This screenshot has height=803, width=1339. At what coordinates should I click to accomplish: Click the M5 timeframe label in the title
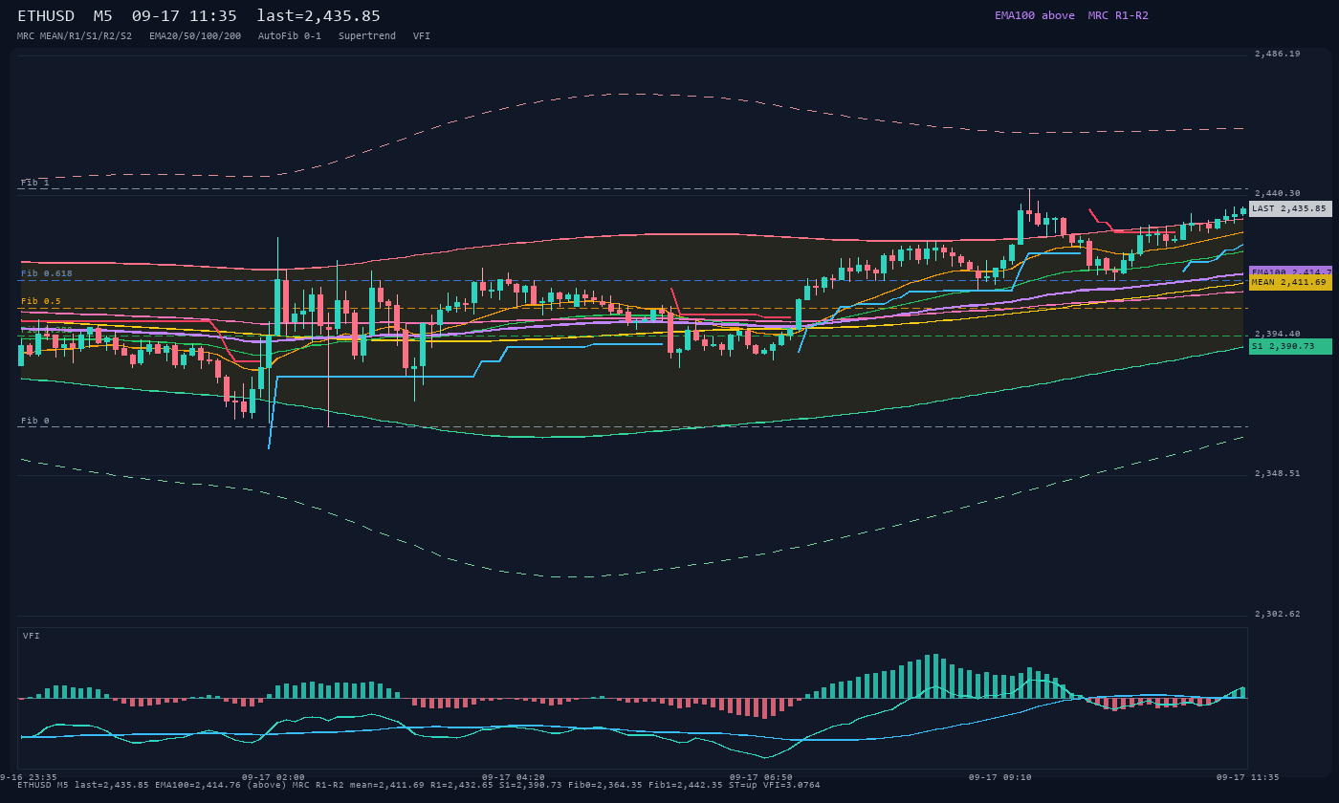(103, 15)
